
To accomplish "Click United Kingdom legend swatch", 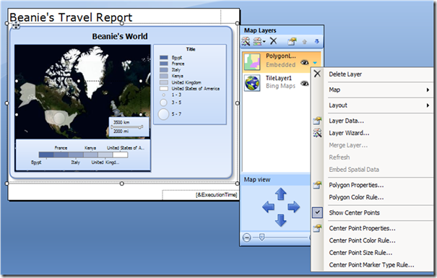I will pos(163,82).
